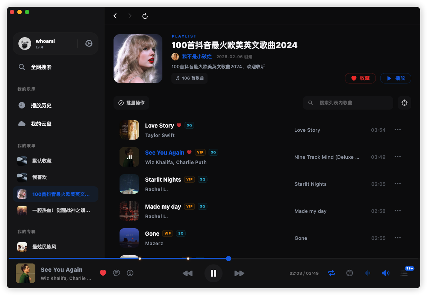Skip to the next track

click(x=239, y=273)
